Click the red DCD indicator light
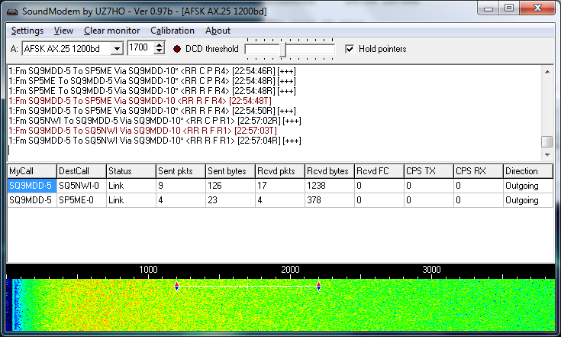This screenshot has width=561, height=337. pyautogui.click(x=177, y=49)
